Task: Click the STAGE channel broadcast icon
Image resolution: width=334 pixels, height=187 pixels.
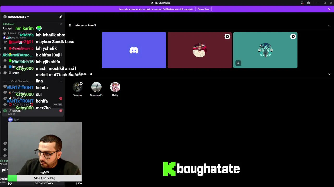Action: click(5, 111)
